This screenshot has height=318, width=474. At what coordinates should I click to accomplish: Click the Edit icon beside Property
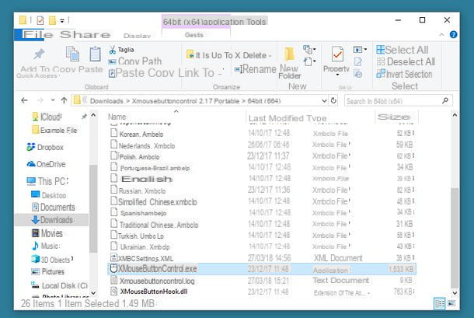coord(358,61)
